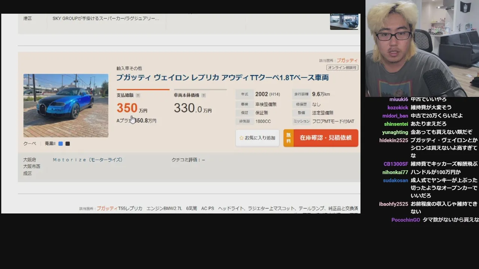Add listing to favorites with お気に入り追加
Viewport: 479px width, 269px height.
pyautogui.click(x=257, y=138)
